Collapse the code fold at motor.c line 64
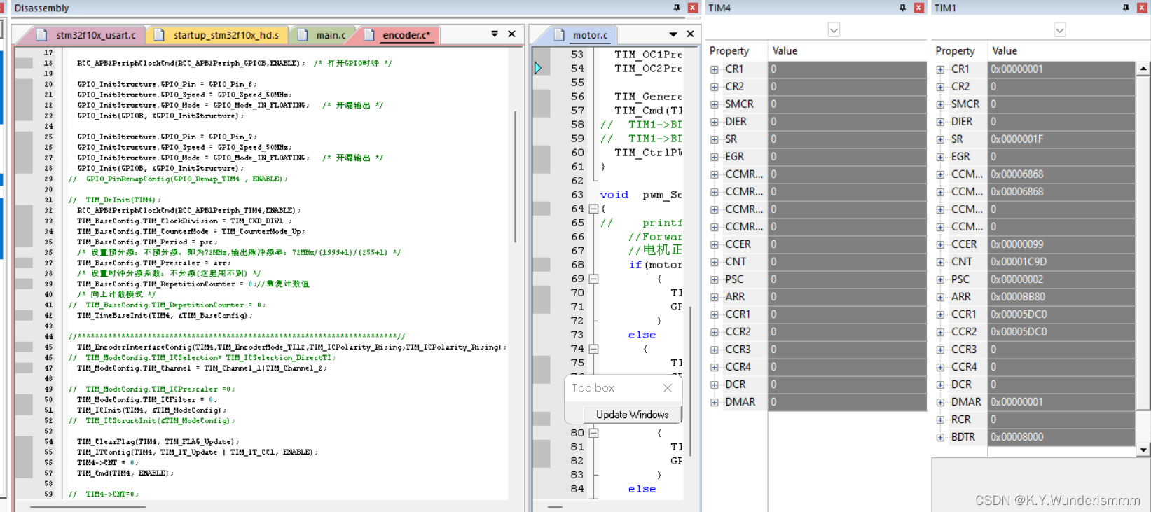Image resolution: width=1151 pixels, height=512 pixels. [593, 209]
